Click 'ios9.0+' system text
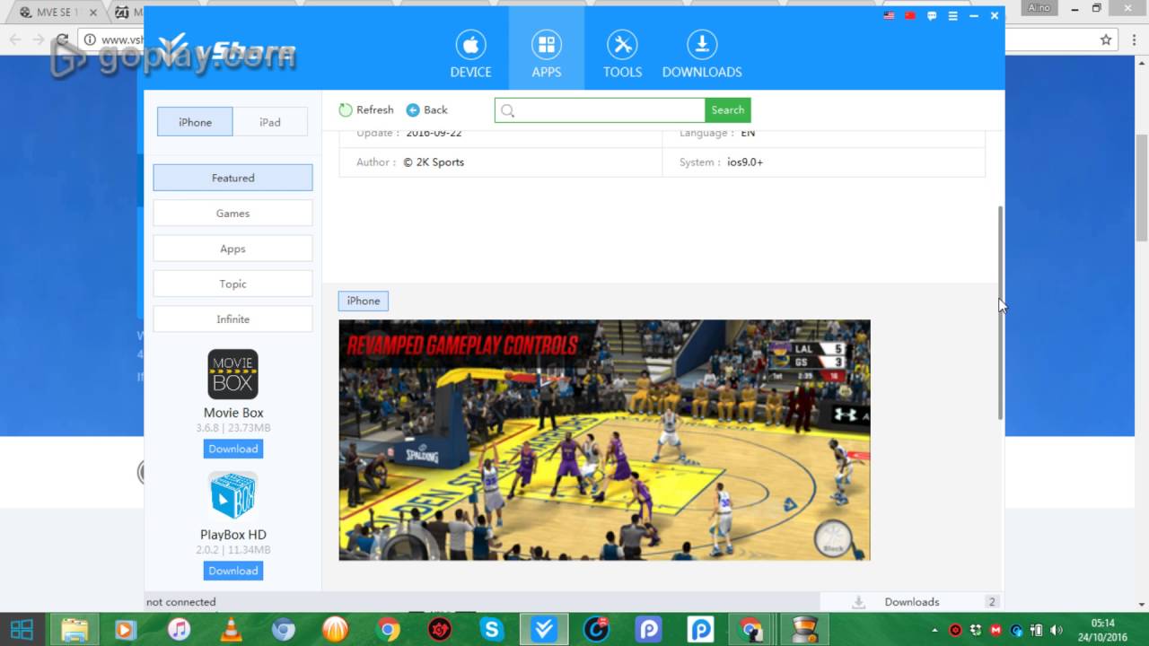Image resolution: width=1149 pixels, height=646 pixels. click(x=745, y=162)
